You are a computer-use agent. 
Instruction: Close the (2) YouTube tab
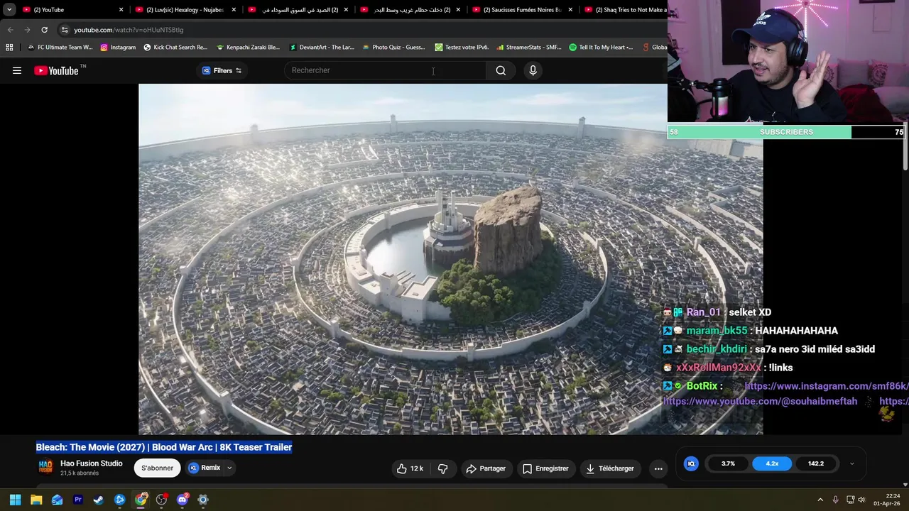point(121,10)
